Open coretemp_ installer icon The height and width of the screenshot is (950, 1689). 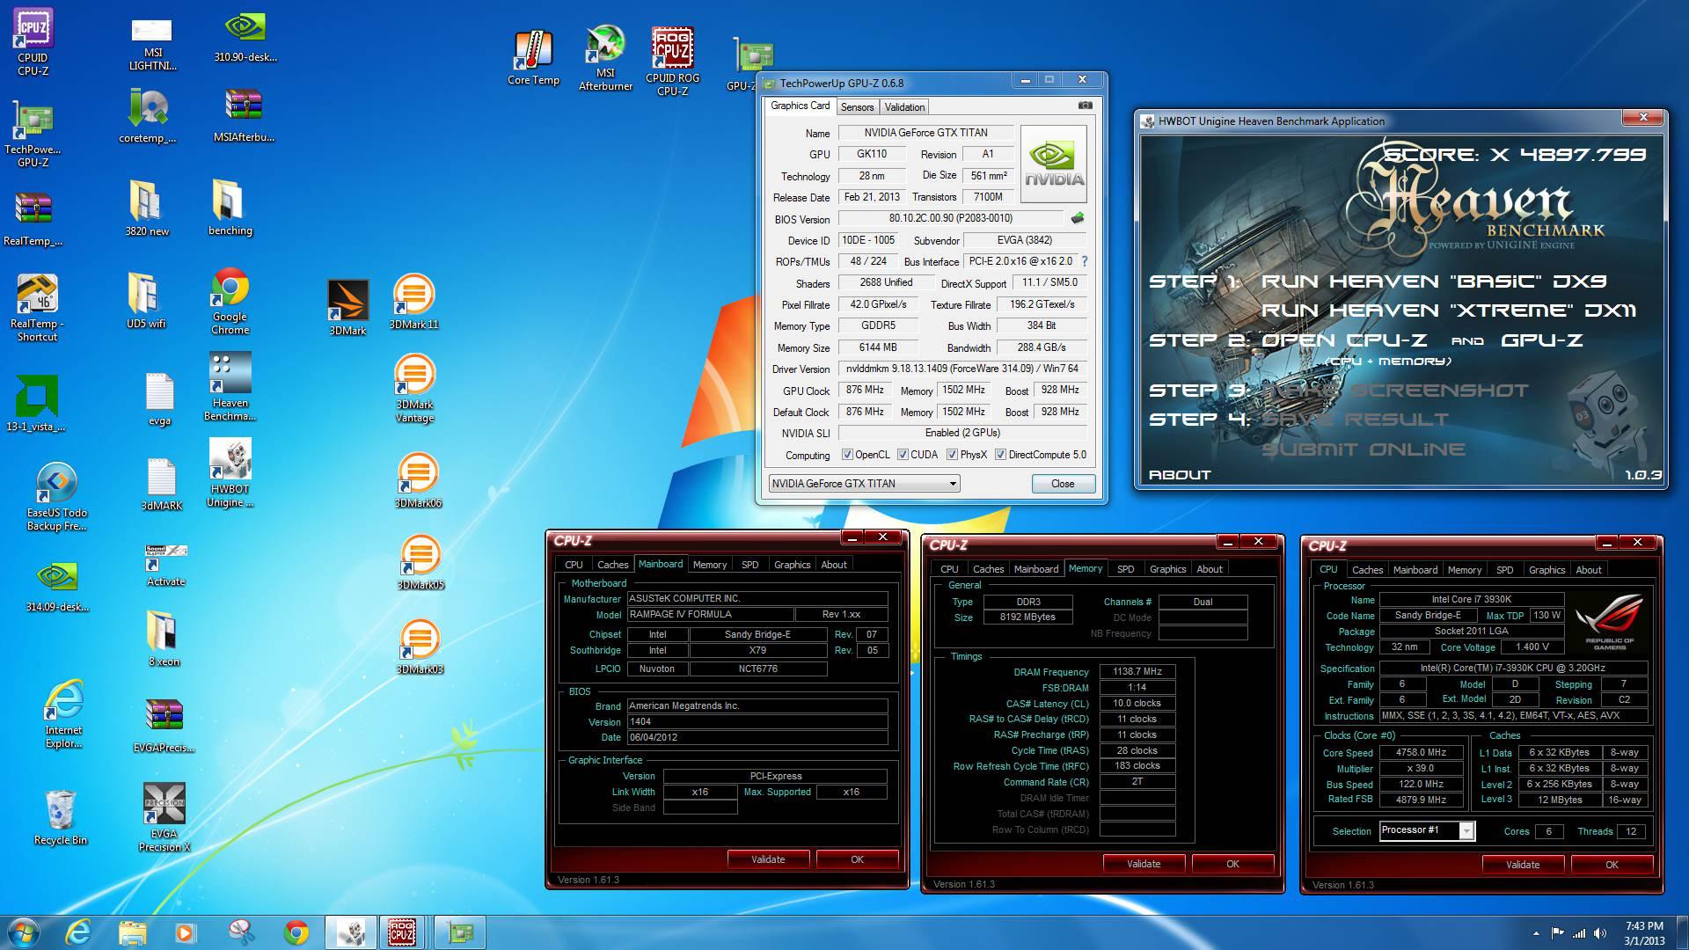pos(148,116)
